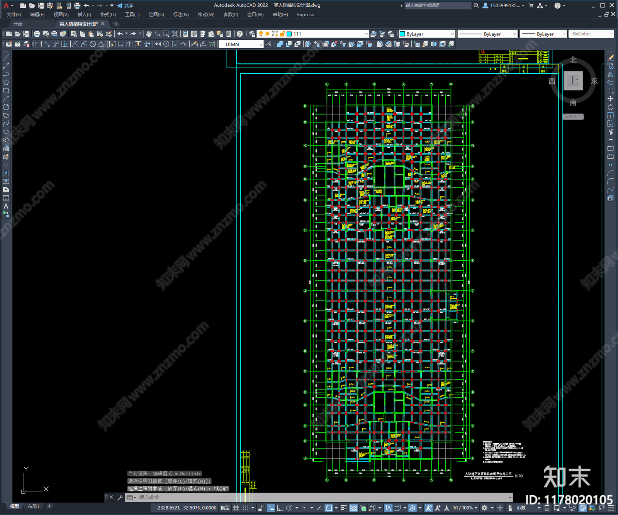Click the Rotate tool in modify toolbar

610,107
